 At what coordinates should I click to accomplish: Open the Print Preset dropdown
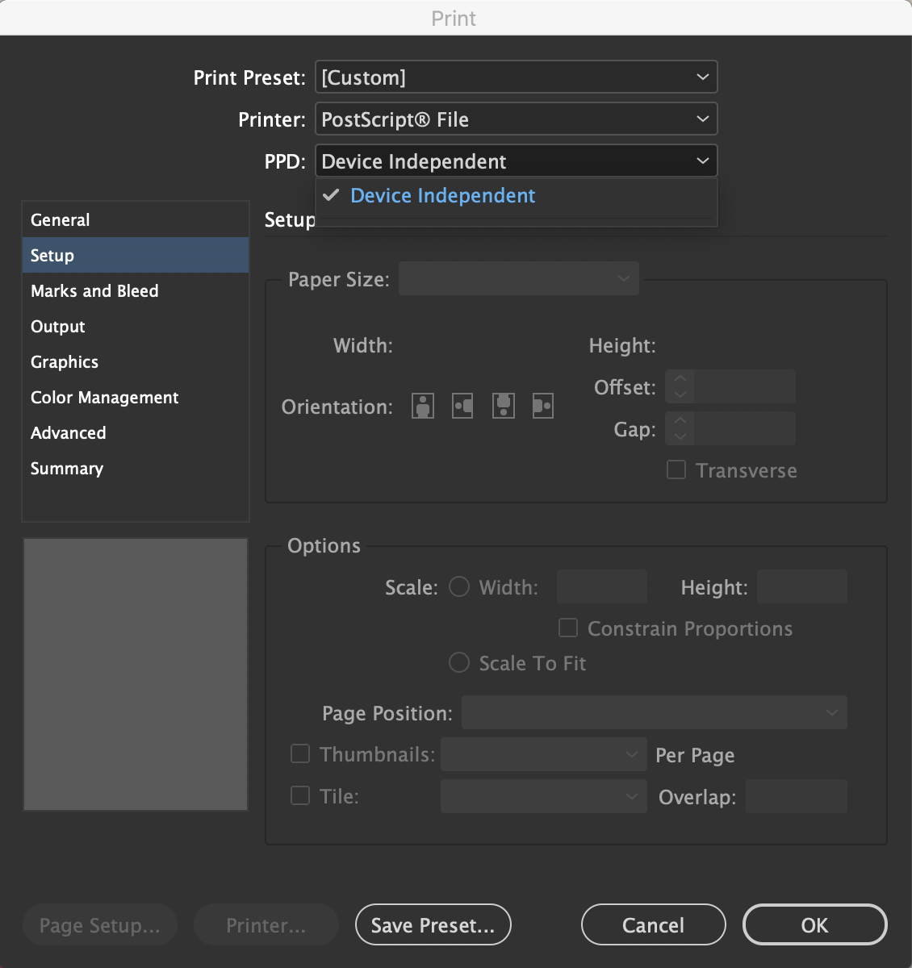pos(517,77)
